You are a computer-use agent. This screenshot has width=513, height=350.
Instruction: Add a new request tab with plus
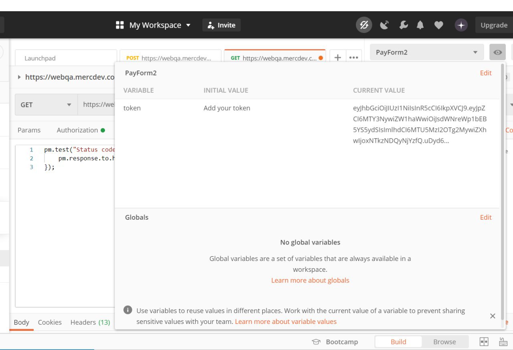(x=337, y=58)
